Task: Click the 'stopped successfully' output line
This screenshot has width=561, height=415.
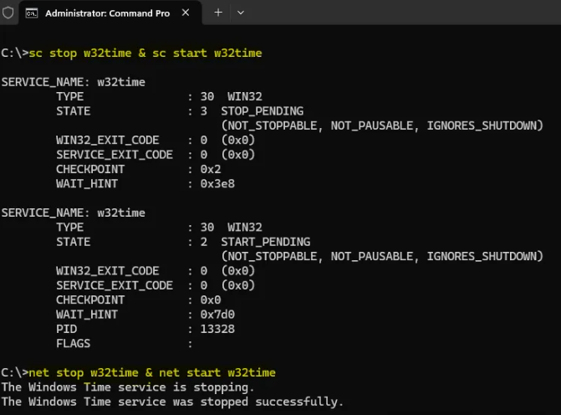Action: point(172,402)
